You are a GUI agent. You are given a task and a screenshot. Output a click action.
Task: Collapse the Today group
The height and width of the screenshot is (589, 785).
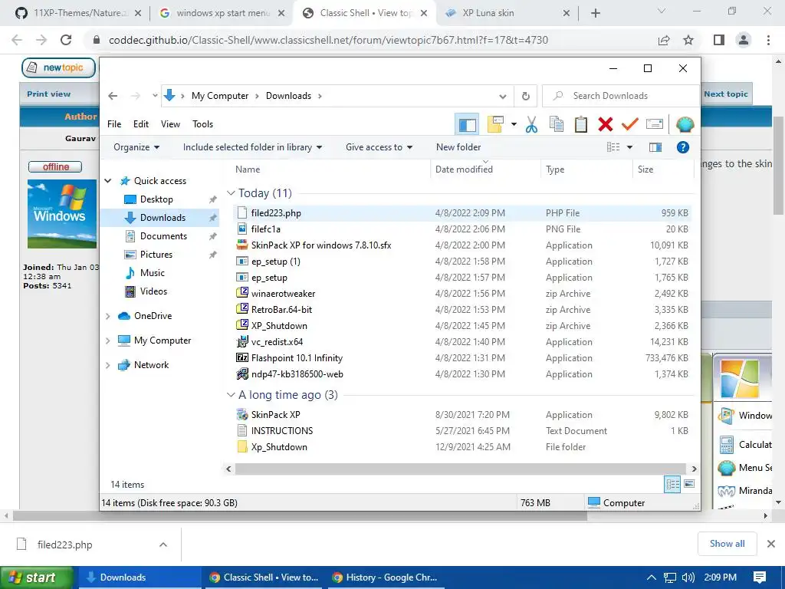[231, 192]
